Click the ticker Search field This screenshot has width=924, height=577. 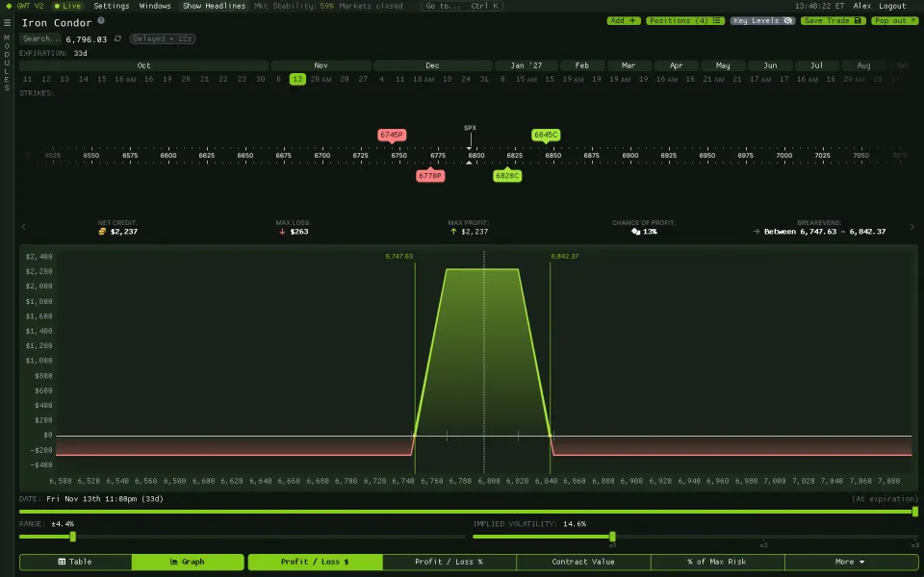[x=40, y=38]
